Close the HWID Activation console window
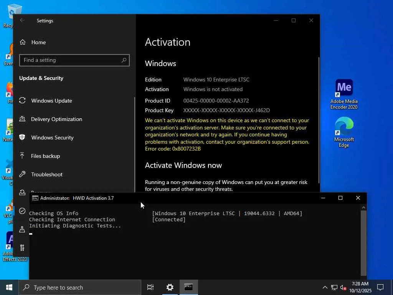The image size is (393, 295). [x=358, y=198]
